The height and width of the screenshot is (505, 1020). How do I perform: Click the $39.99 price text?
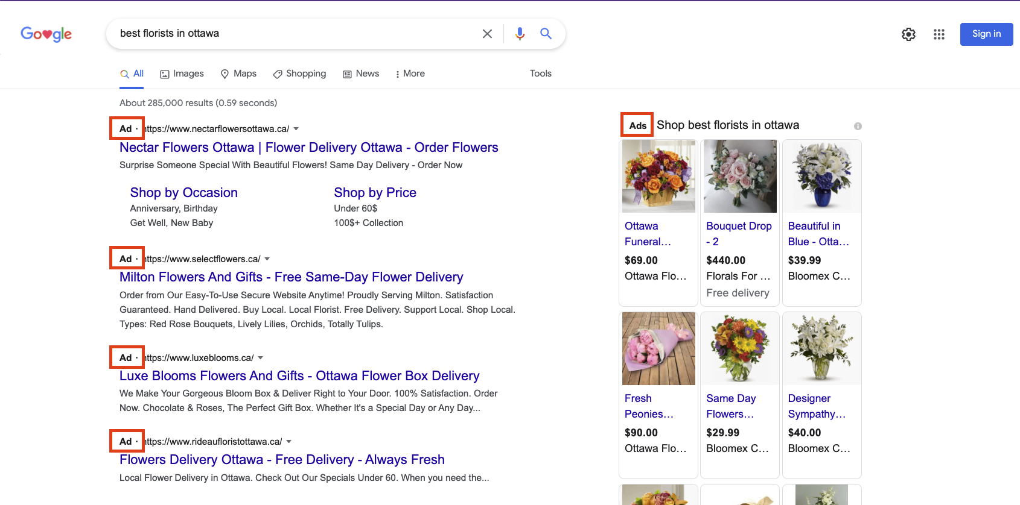(805, 260)
